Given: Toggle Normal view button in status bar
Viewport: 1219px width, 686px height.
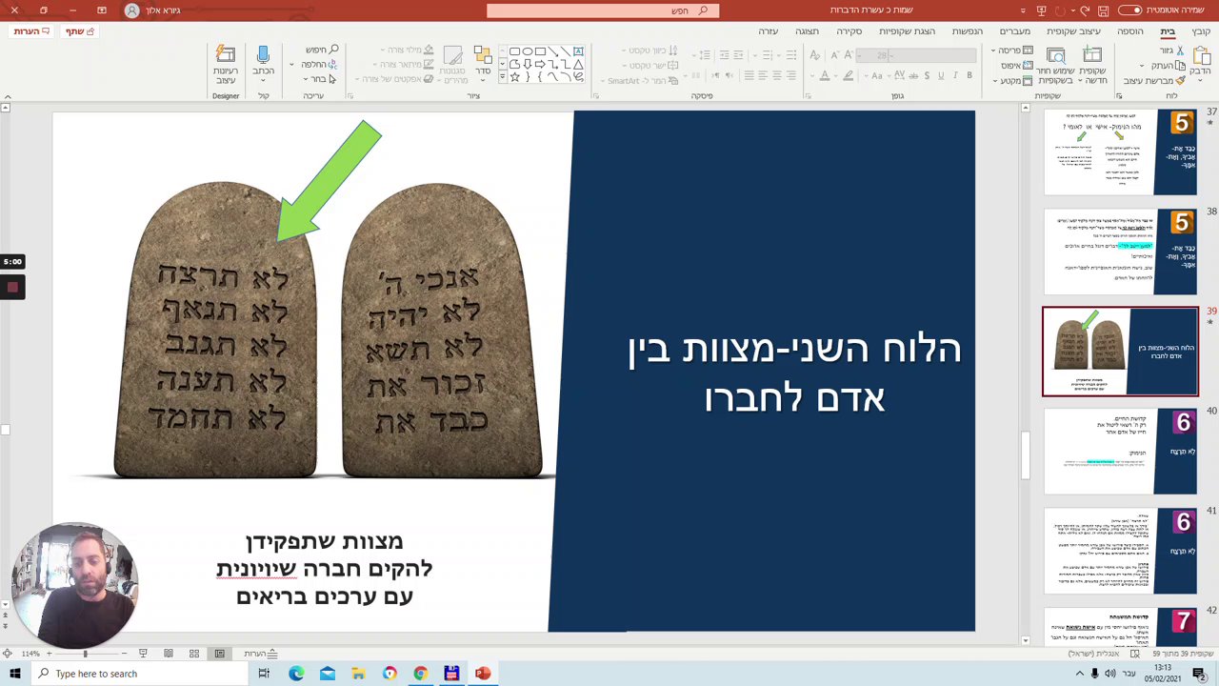Looking at the screenshot, I should (x=219, y=654).
